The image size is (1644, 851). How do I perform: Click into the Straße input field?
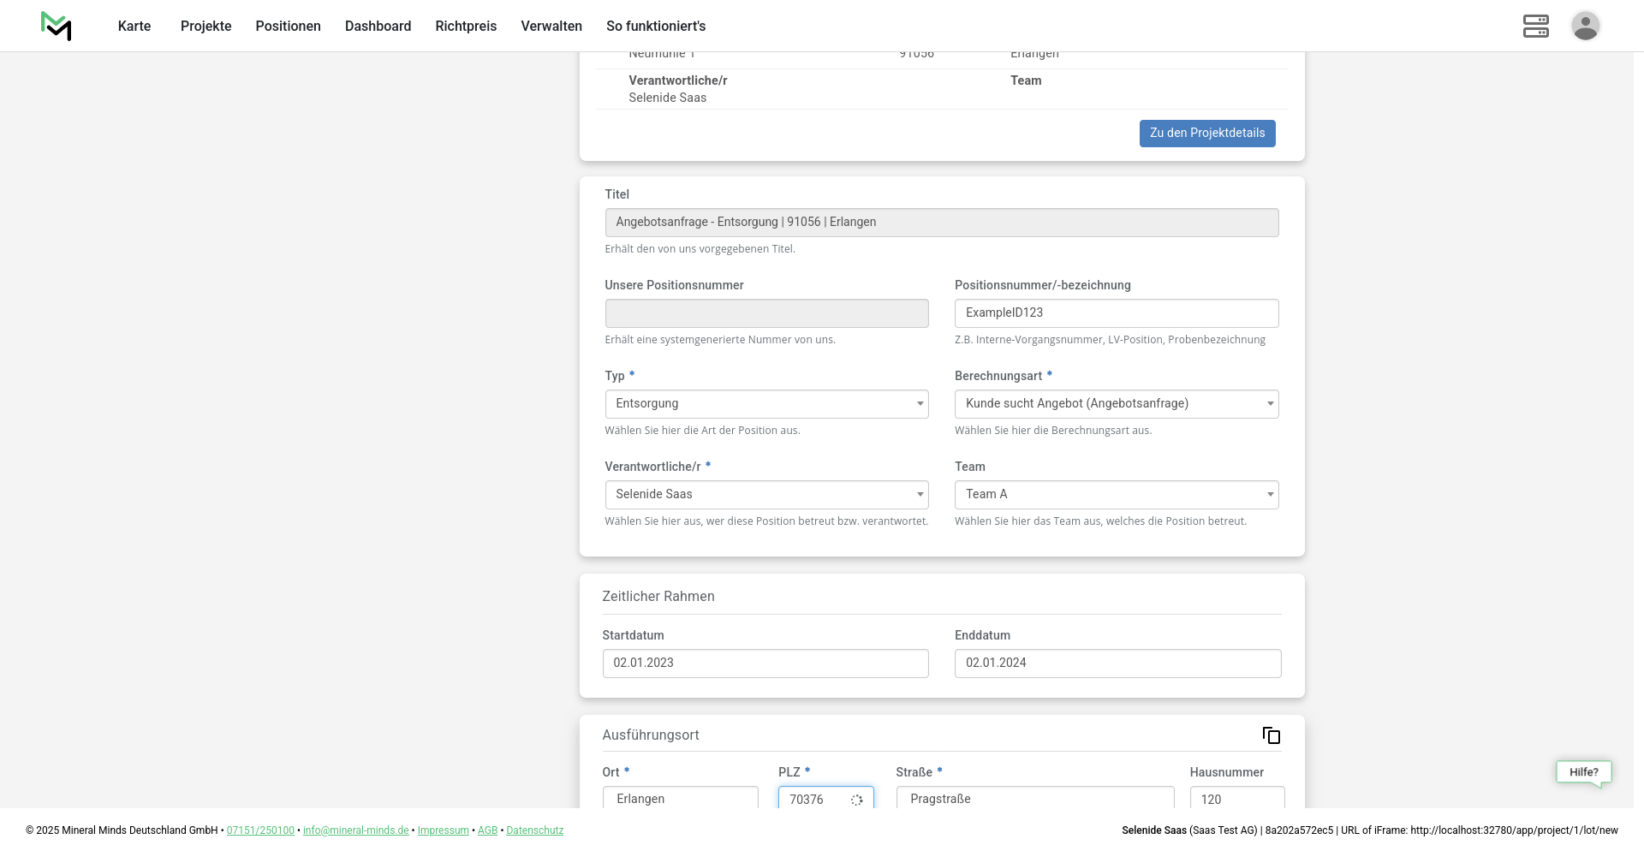[1034, 799]
